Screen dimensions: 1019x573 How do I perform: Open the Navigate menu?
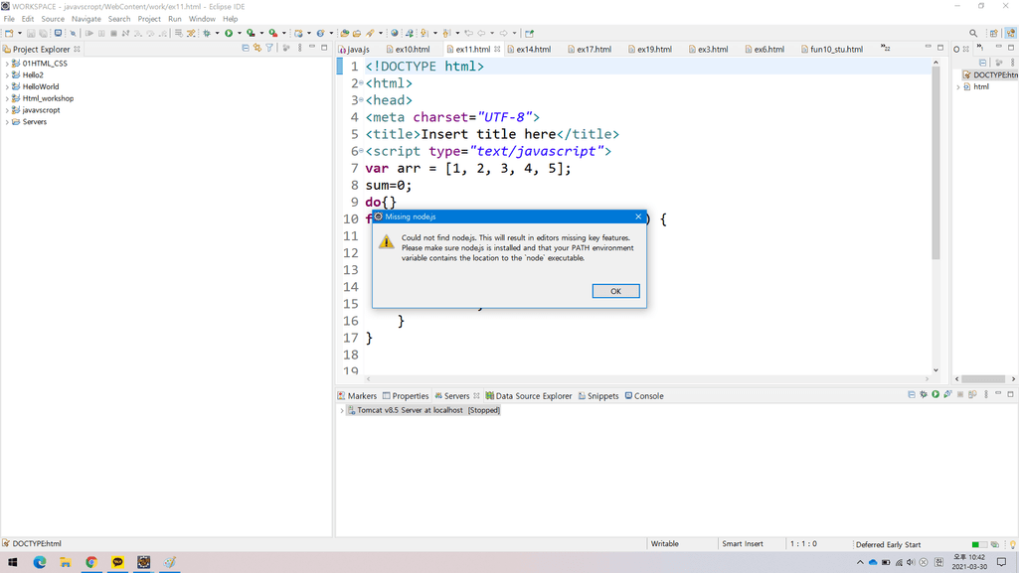[85, 19]
